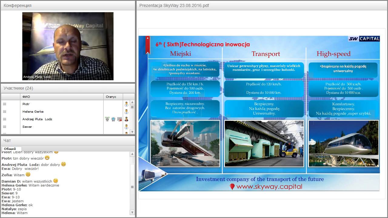The width and height of the screenshot is (388, 218).
Task: Click the 'Prędkość do 120 km/h.' box
Action: tap(264, 88)
